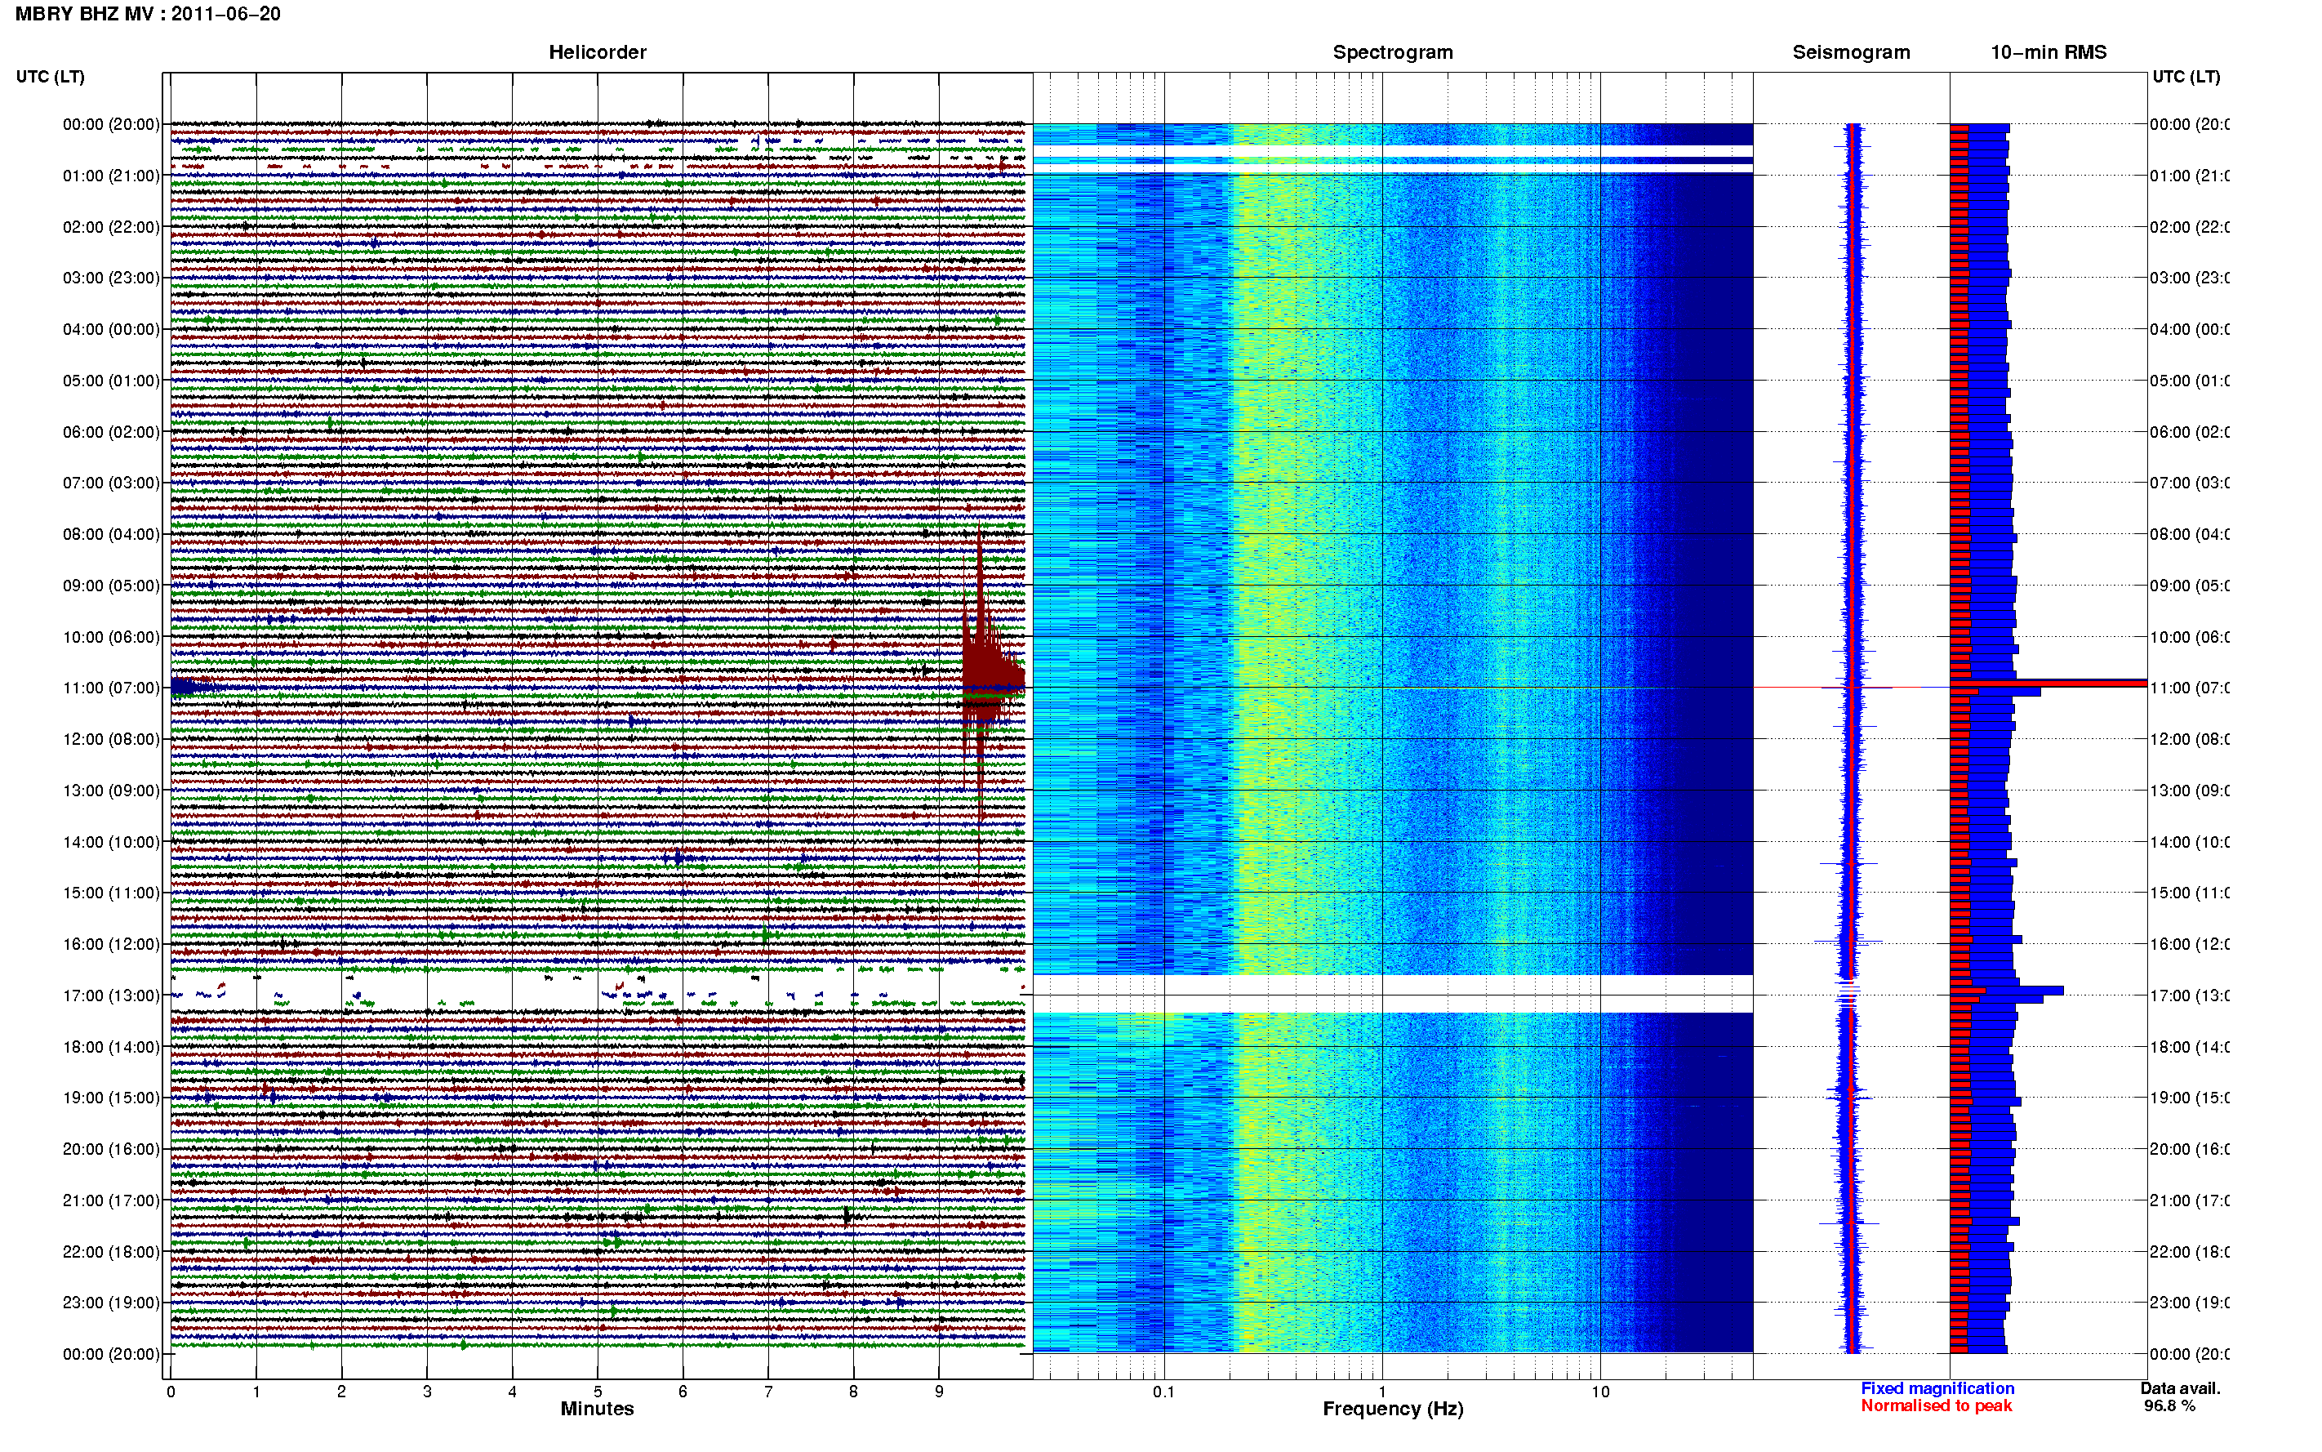
Task: Click the left time label '13:00 (09:00)'
Action: (x=111, y=791)
